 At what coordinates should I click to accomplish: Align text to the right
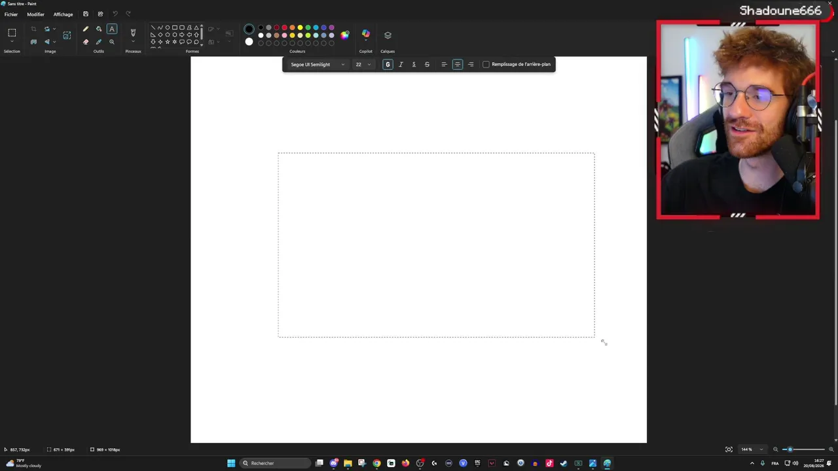click(471, 64)
